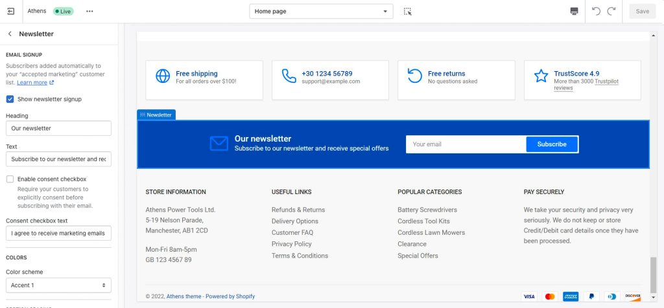Image resolution: width=664 pixels, height=308 pixels.
Task: Open the Cordless Lawn Mowers link
Action: 431,232
